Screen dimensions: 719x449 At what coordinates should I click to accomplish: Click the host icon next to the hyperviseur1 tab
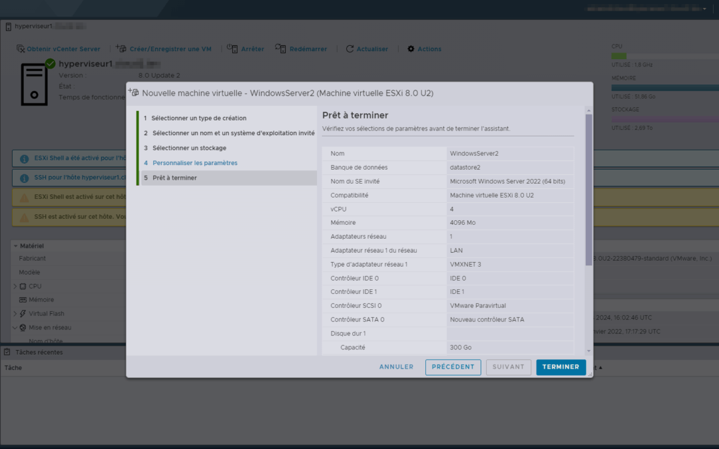[8, 27]
